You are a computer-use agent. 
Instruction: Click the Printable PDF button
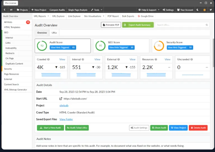click(111, 25)
